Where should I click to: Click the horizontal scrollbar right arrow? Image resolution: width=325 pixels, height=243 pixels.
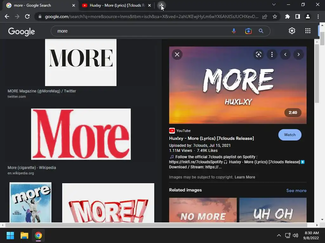[x=317, y=225]
